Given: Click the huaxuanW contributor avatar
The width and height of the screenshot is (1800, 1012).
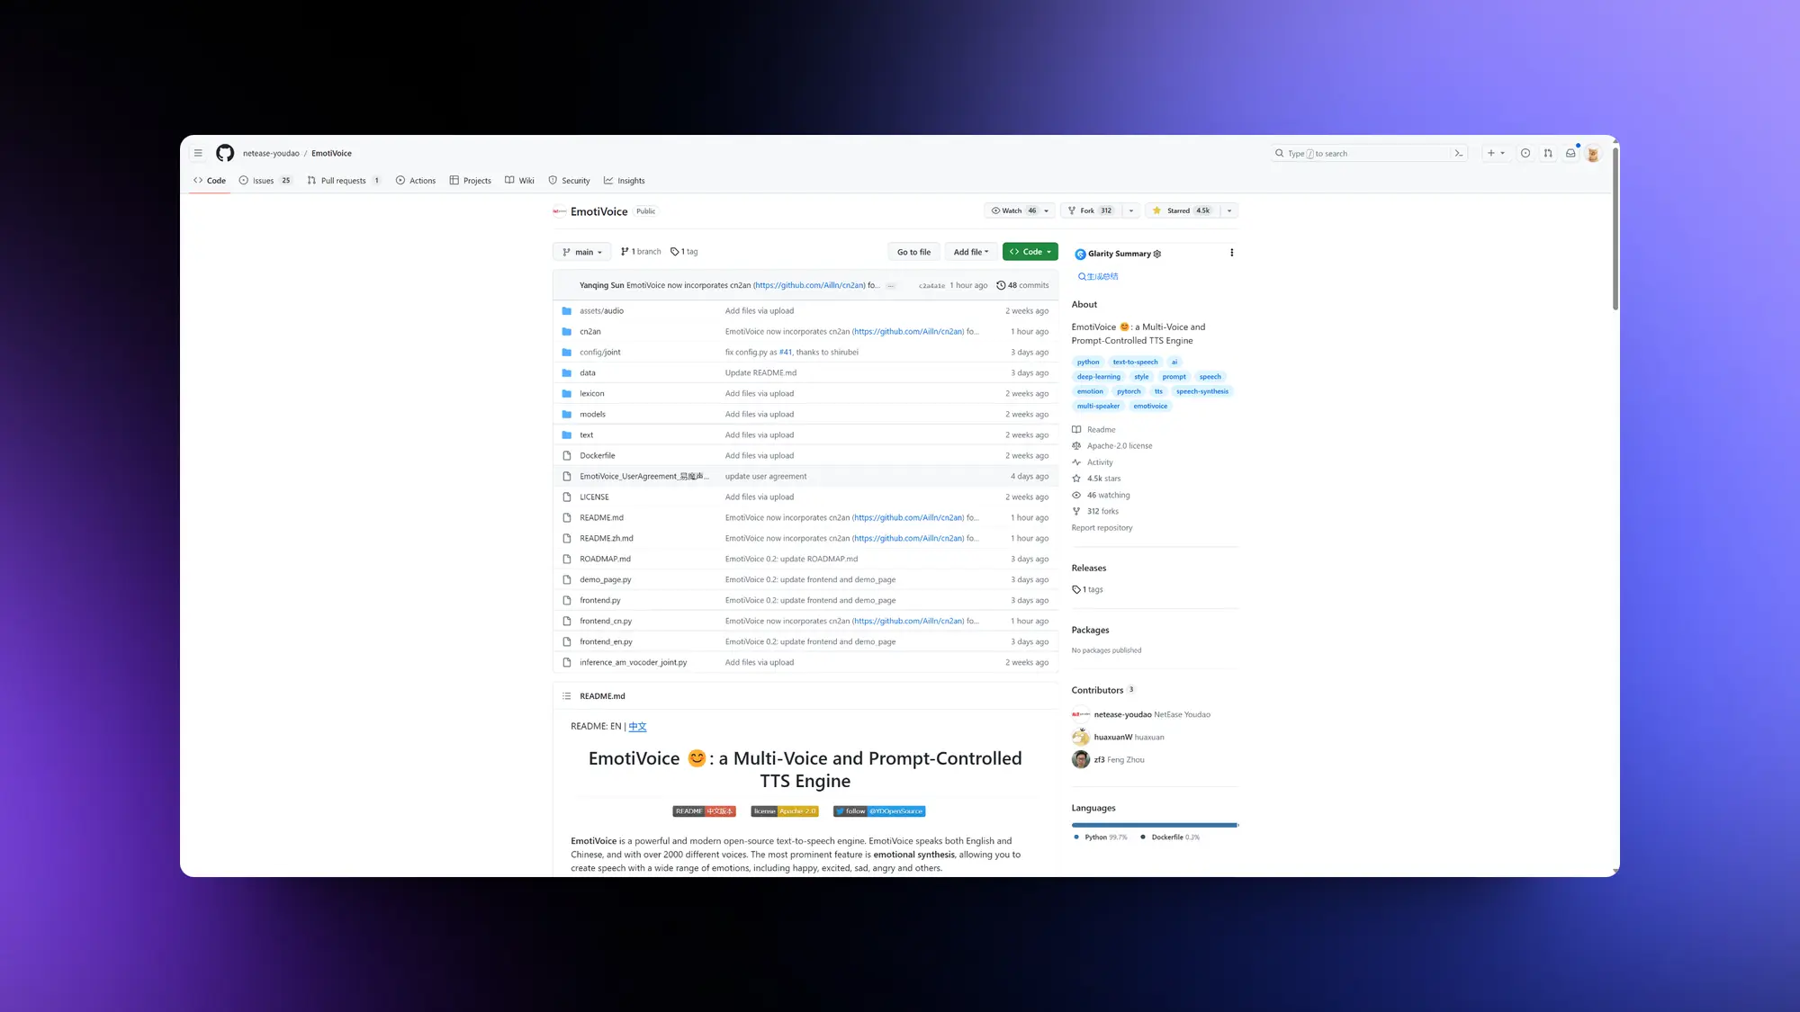Looking at the screenshot, I should [x=1081, y=737].
